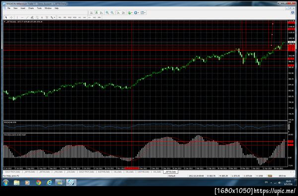Select the Vertical Line drawing tool
The width and height of the screenshot is (298, 196).
[x=17, y=17]
